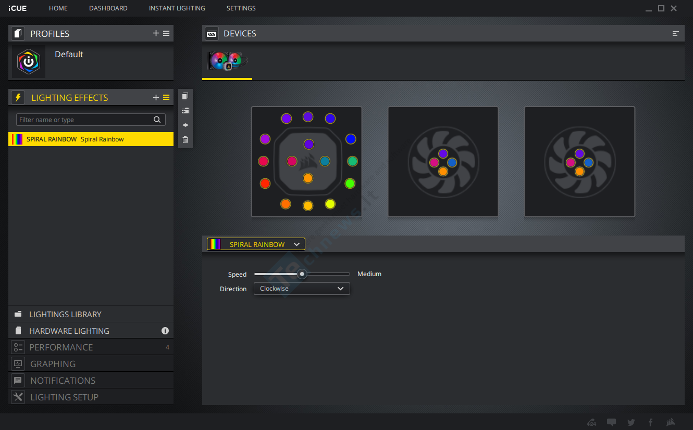Select the pink LED on middle fan hub
693x430 pixels.
point(434,163)
